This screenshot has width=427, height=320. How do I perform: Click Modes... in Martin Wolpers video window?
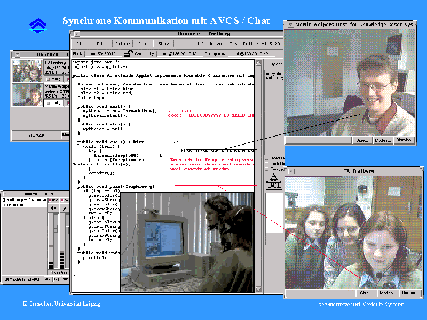click(383, 140)
